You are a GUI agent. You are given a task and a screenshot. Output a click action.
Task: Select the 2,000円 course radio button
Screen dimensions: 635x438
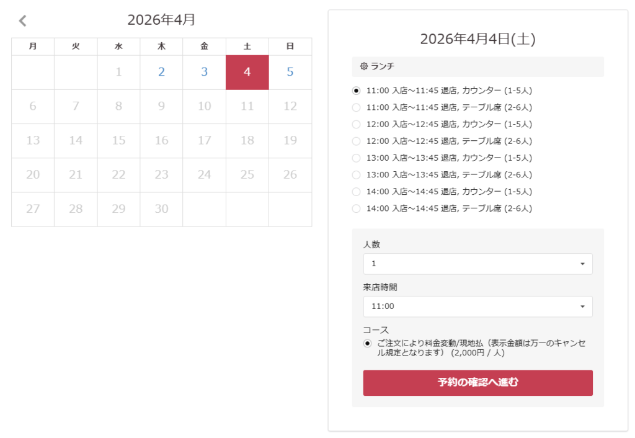click(368, 343)
